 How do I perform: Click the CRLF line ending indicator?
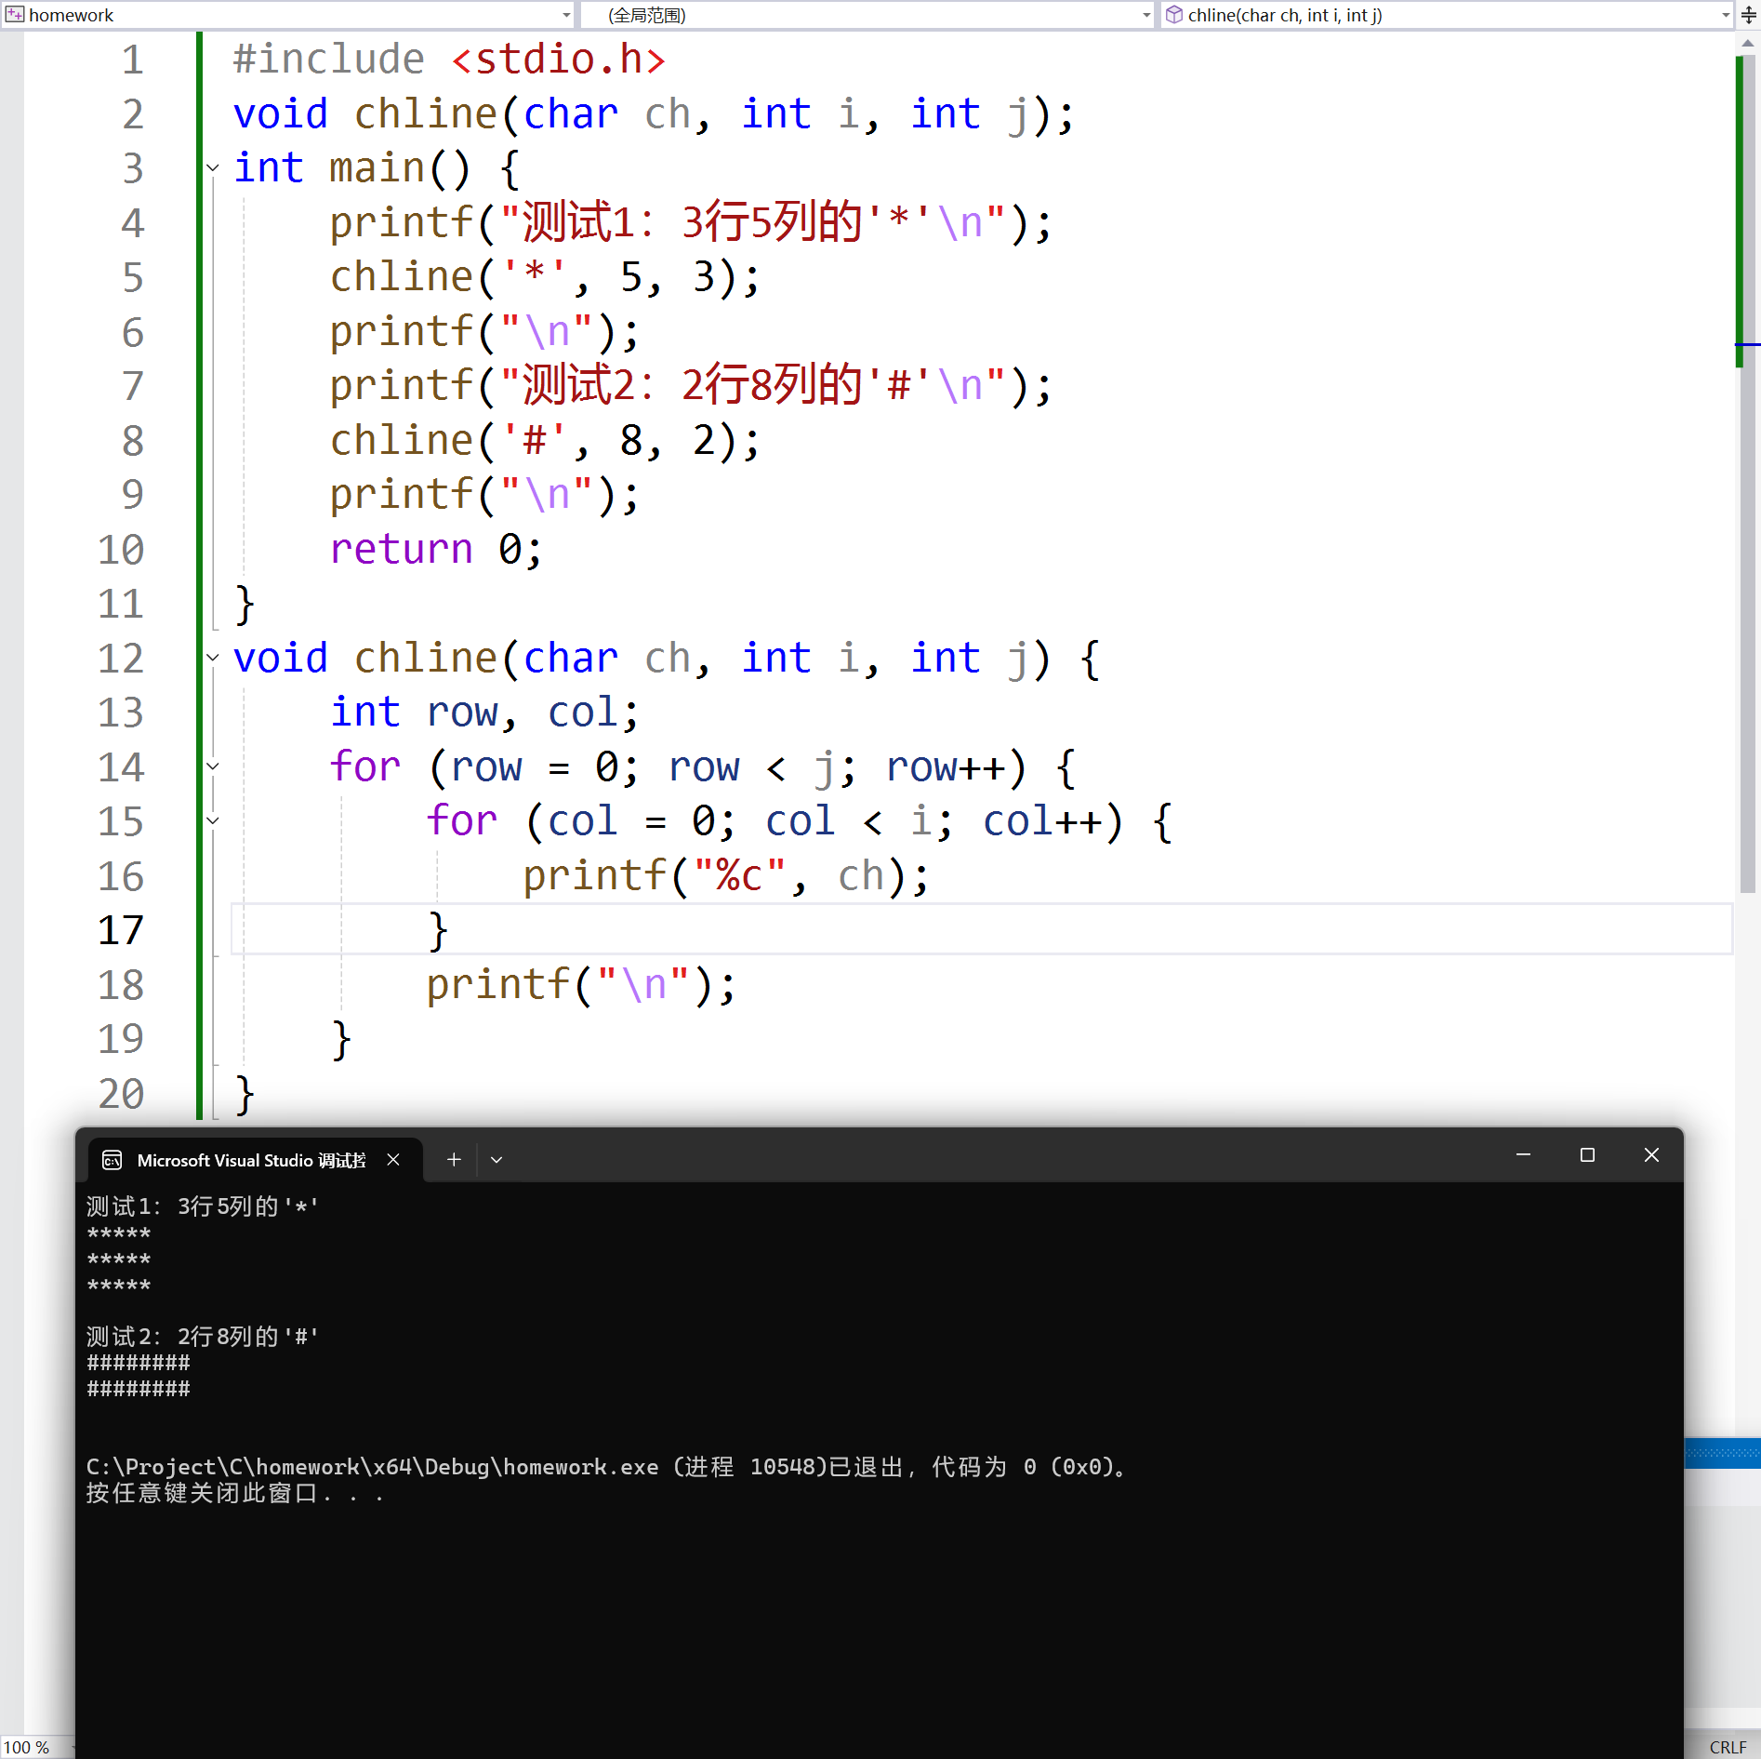[1728, 1747]
